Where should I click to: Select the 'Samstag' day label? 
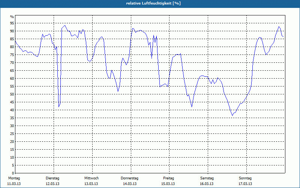tap(207, 178)
